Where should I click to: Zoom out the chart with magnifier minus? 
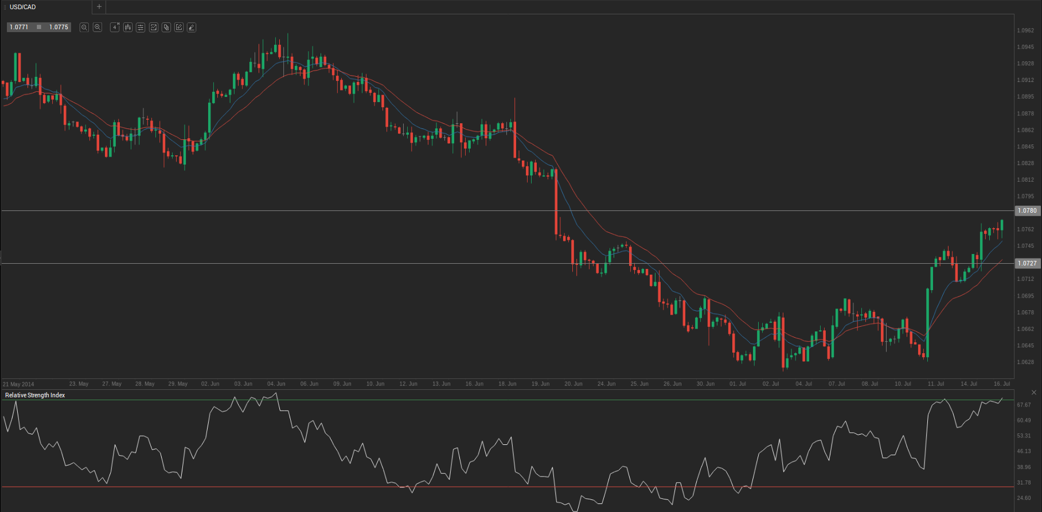(84, 28)
